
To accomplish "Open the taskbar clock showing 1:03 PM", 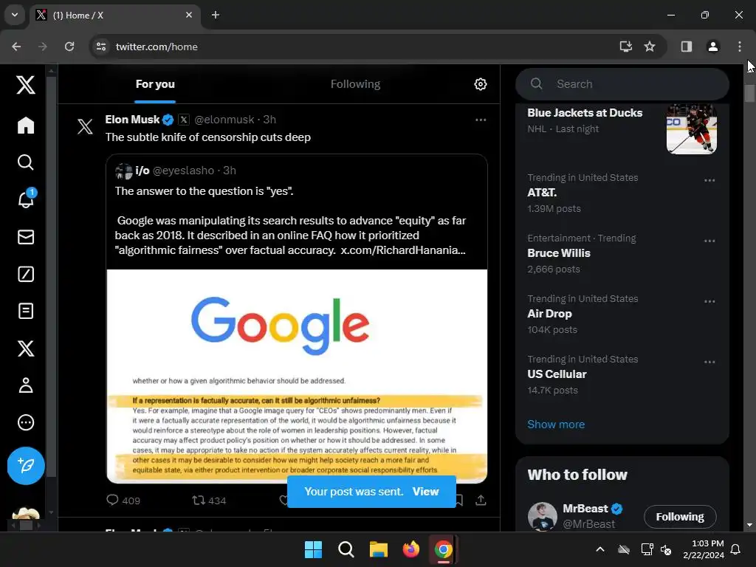I will (703, 549).
